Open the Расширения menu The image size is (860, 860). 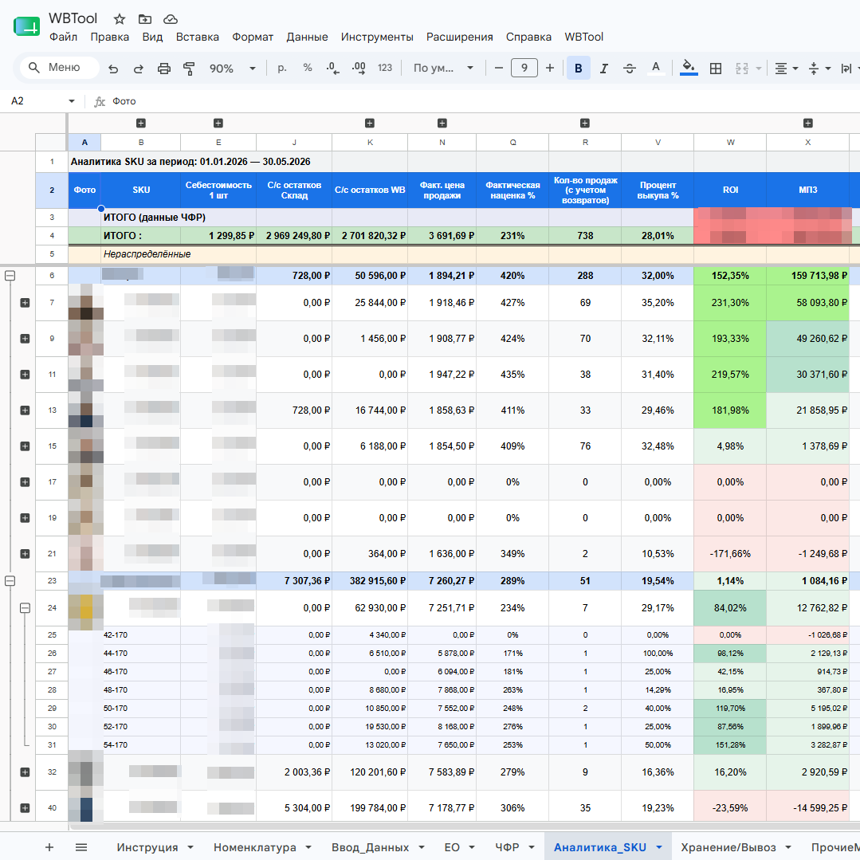(460, 37)
